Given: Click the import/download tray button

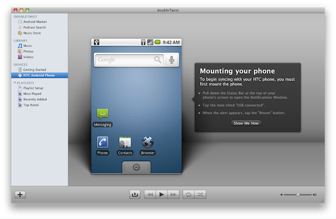Looking at the screenshot, I should [135, 194].
